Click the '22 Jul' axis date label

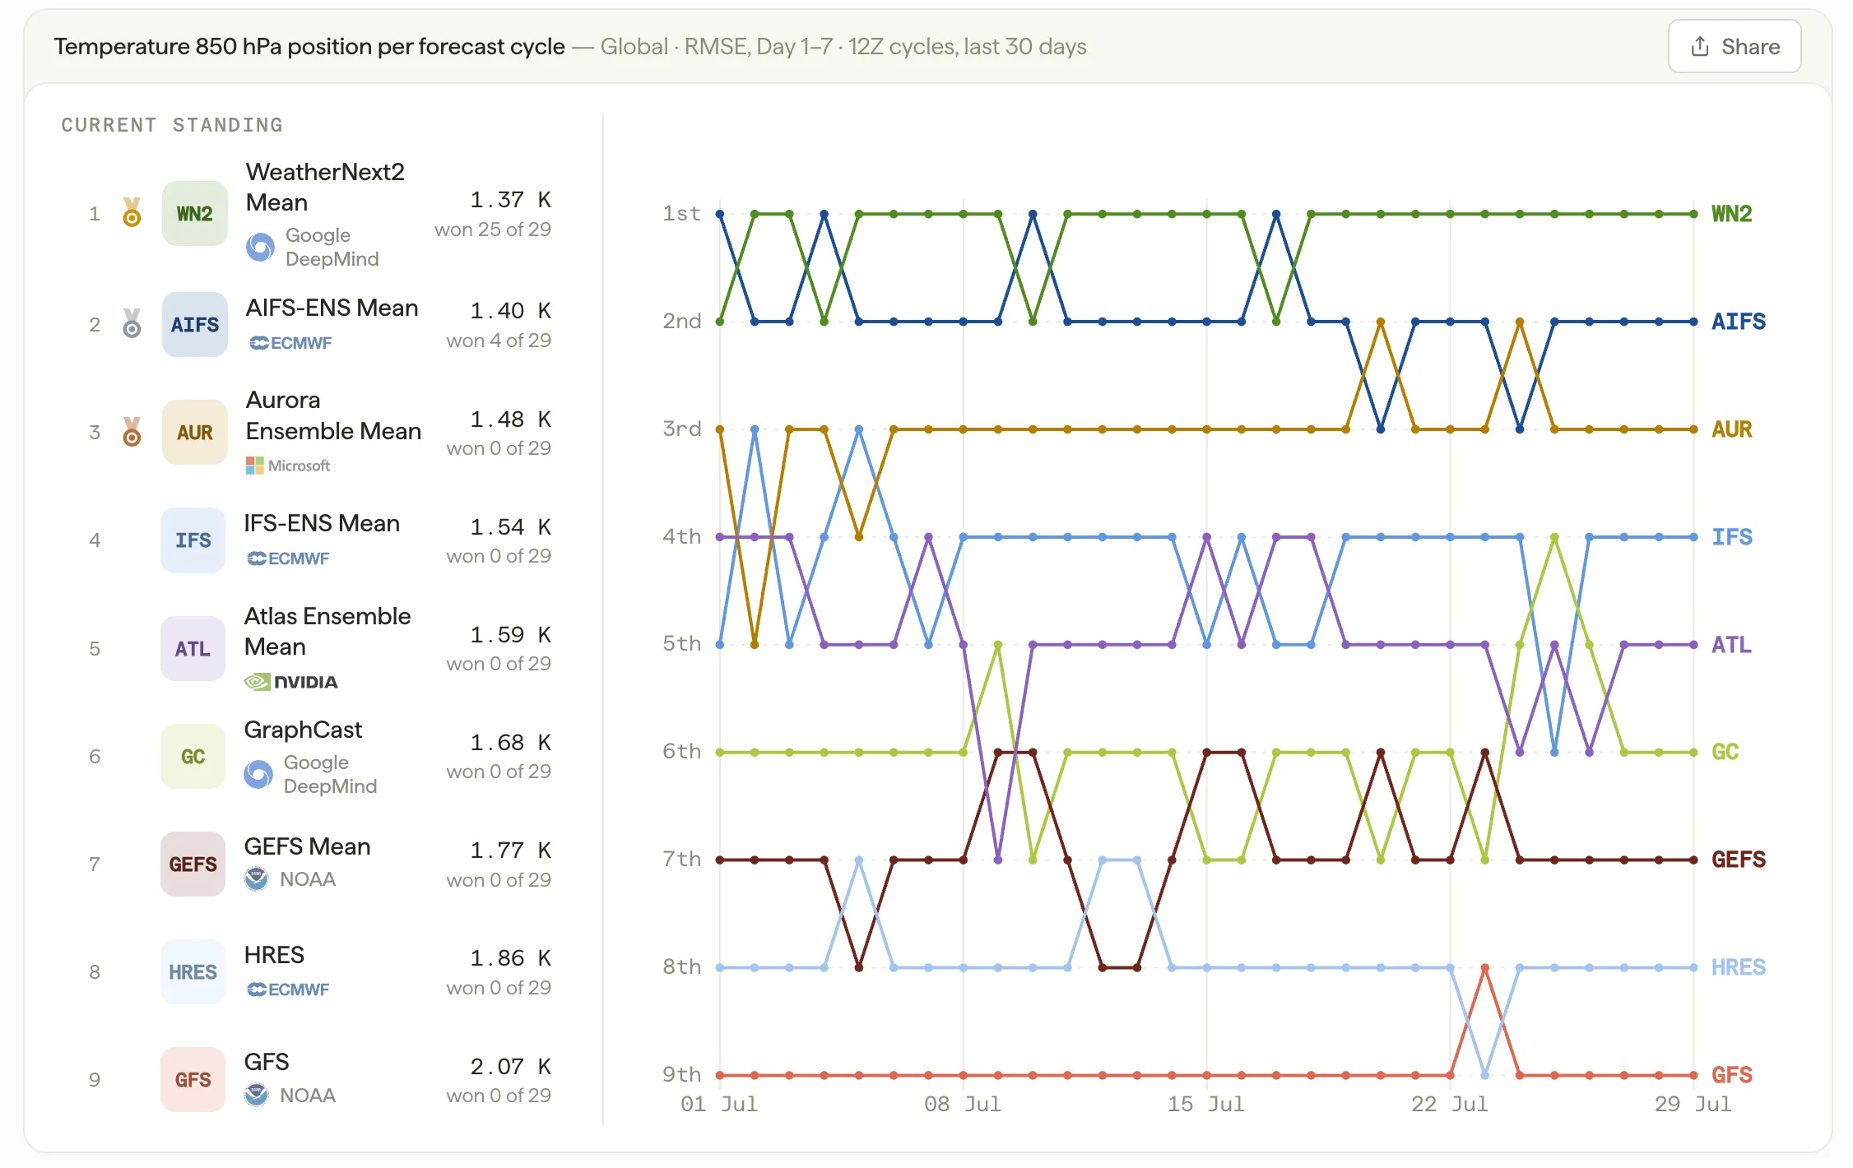click(1450, 1104)
